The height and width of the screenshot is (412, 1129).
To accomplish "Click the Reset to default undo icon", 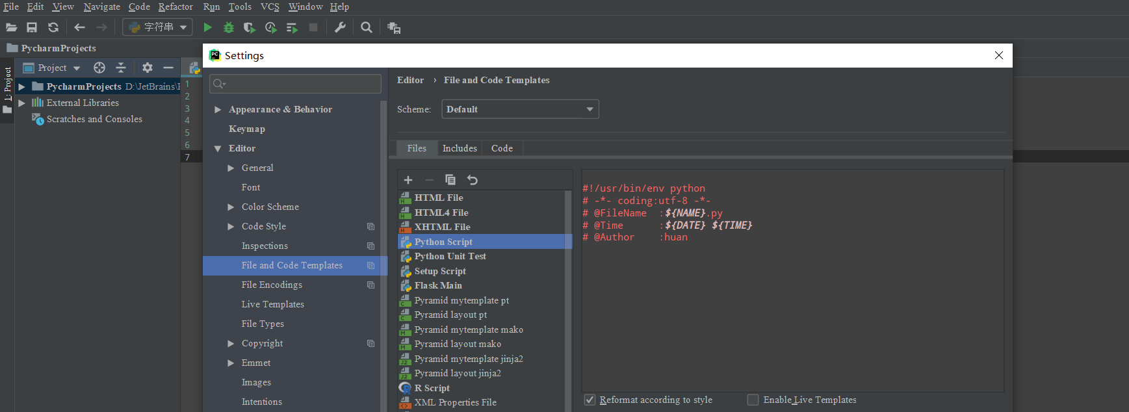I will coord(473,180).
